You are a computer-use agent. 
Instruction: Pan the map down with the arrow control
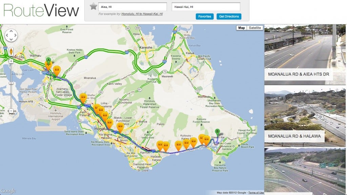(x=11, y=39)
